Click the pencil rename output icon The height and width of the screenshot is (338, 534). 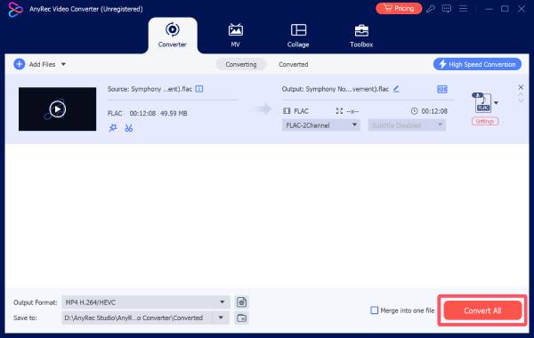click(x=396, y=89)
